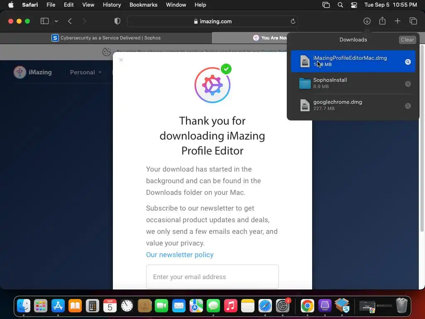Screen dimensions: 425x319
Task: Switch to the Sophos Cybersecurity tab
Action: 106,38
